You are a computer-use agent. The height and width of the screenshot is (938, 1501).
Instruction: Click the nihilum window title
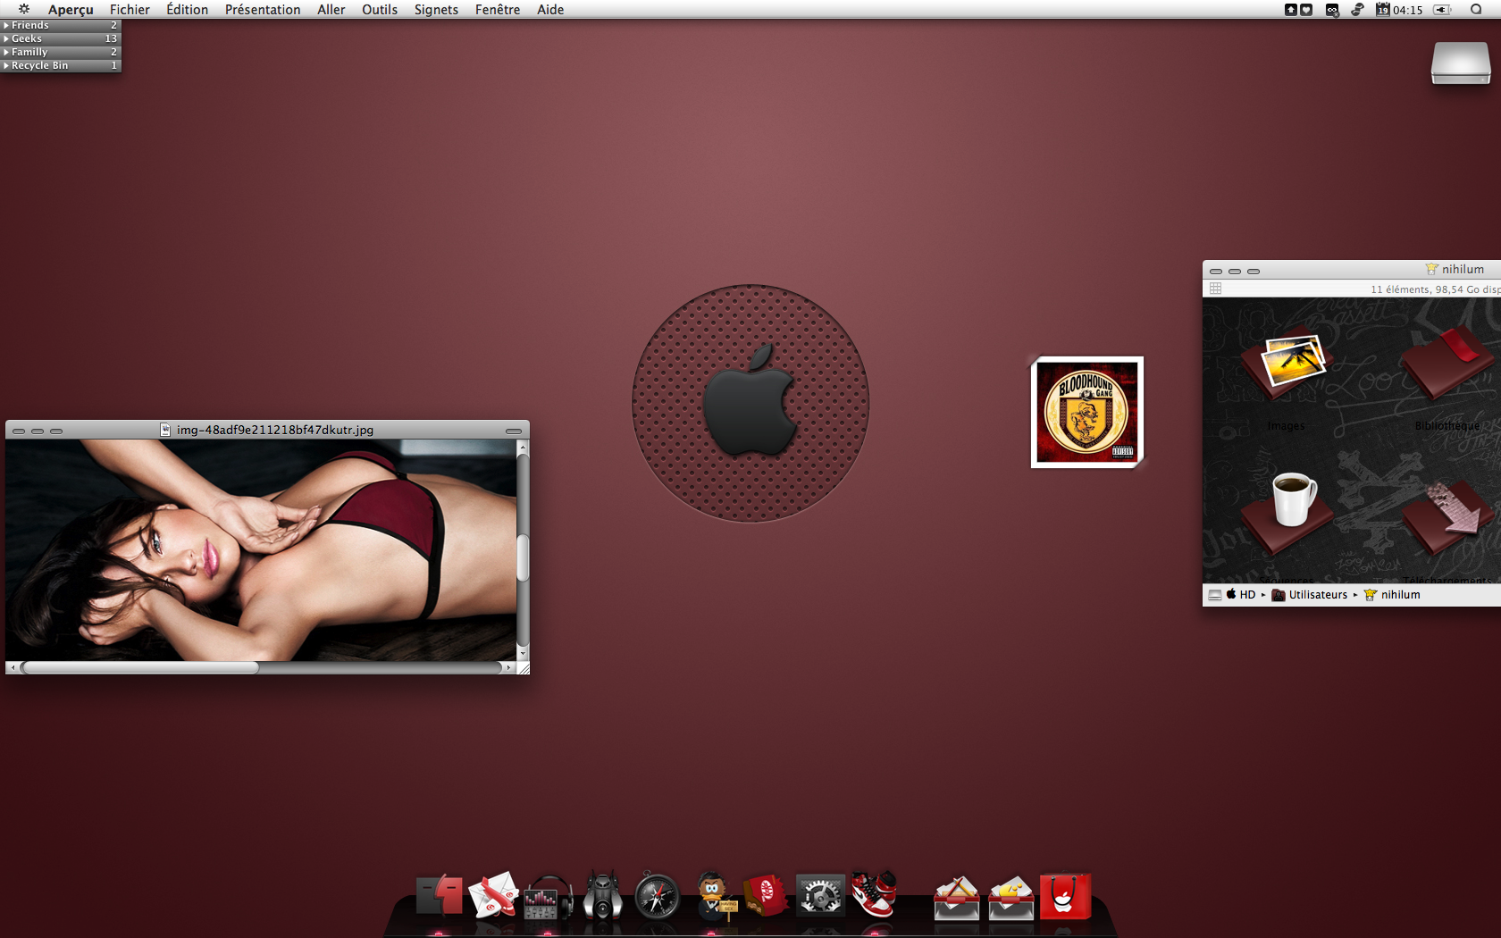(1463, 269)
